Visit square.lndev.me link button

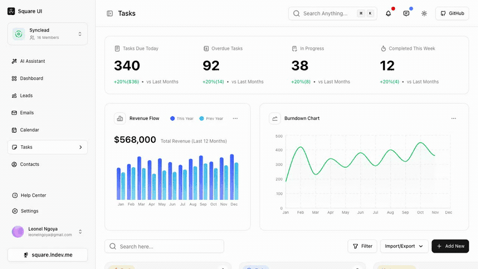coord(48,255)
